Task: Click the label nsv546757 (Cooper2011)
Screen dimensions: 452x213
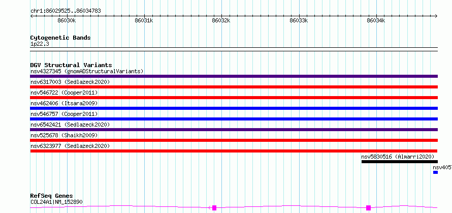Action: pos(64,114)
